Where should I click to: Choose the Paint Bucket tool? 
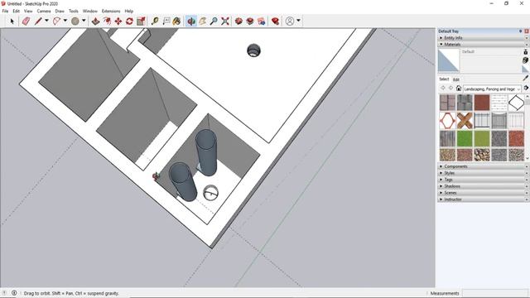[x=176, y=21]
